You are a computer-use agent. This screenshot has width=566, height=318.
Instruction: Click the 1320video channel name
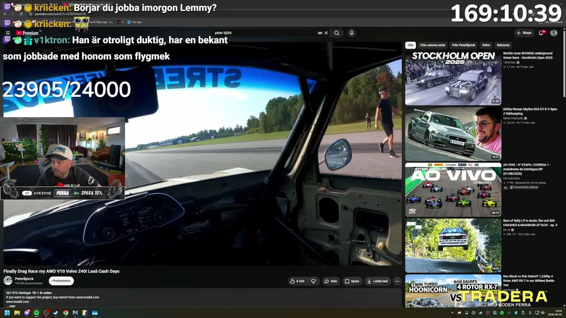pos(509,62)
